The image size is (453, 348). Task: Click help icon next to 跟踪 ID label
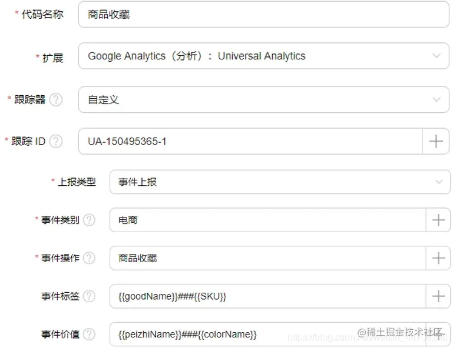point(56,141)
